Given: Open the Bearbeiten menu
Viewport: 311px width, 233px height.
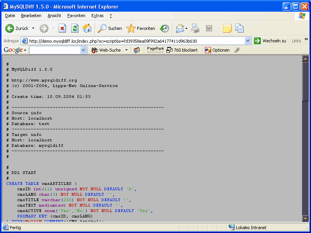Looking at the screenshot, I should (31, 16).
